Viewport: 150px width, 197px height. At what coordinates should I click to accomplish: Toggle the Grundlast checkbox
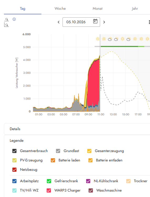pos(58,151)
